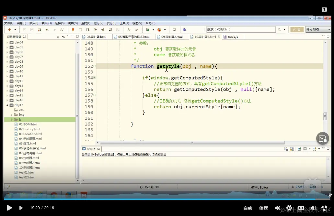The width and height of the screenshot is (334, 216).
Task: Play the video with the play button
Action: 9,208
